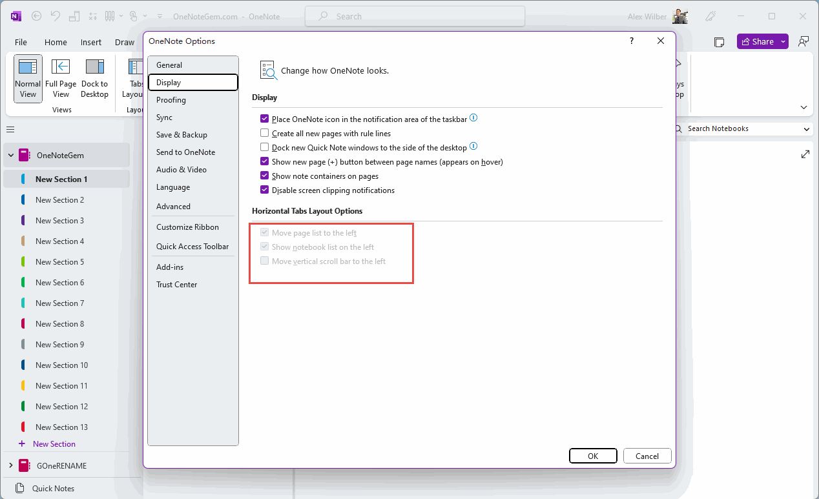
Task: Toggle Show note containers on pages
Action: pyautogui.click(x=264, y=176)
